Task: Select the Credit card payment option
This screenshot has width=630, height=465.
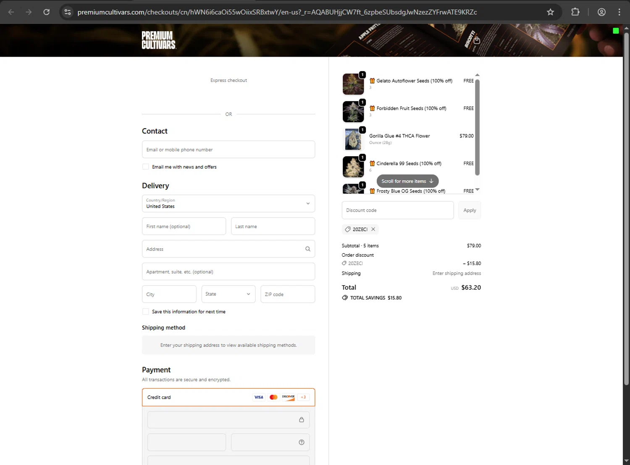Action: tap(228, 397)
